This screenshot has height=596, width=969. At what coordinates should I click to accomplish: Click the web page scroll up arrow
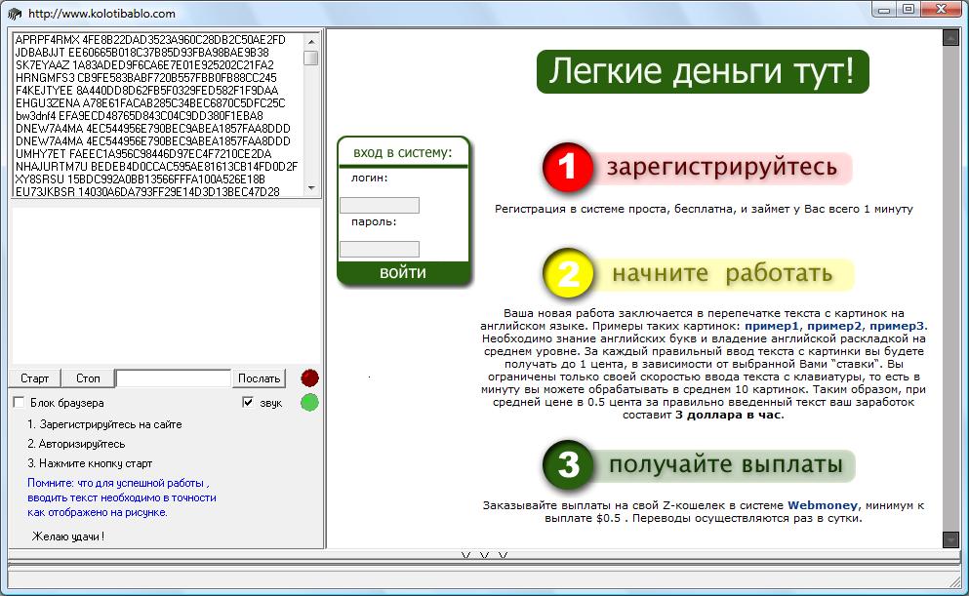(950, 38)
